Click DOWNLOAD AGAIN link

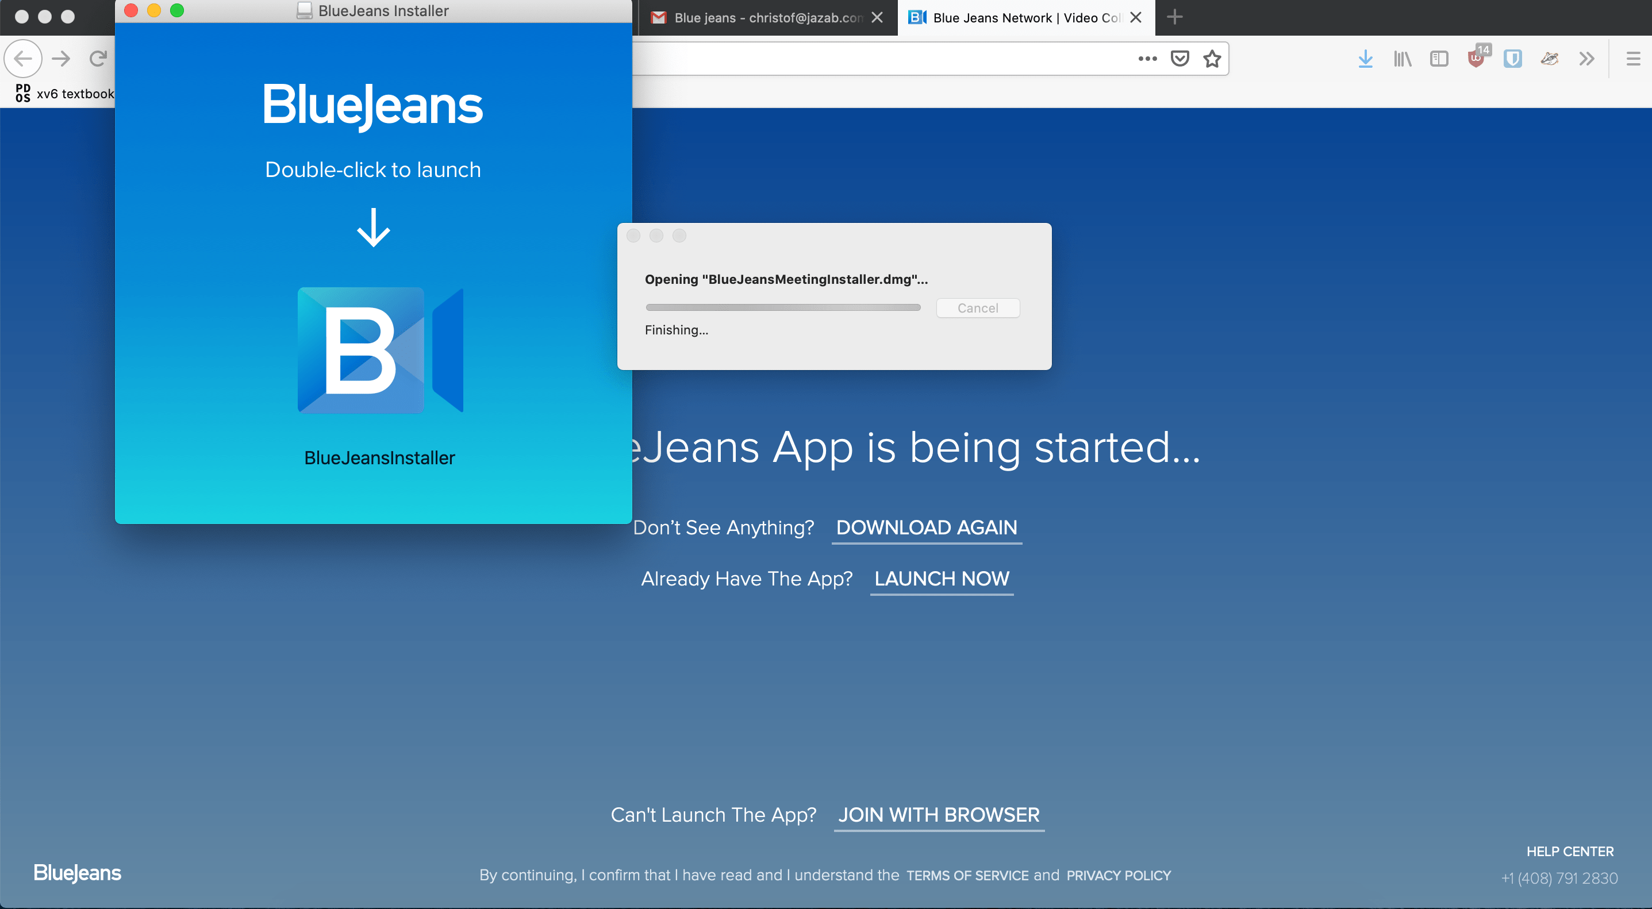(926, 527)
